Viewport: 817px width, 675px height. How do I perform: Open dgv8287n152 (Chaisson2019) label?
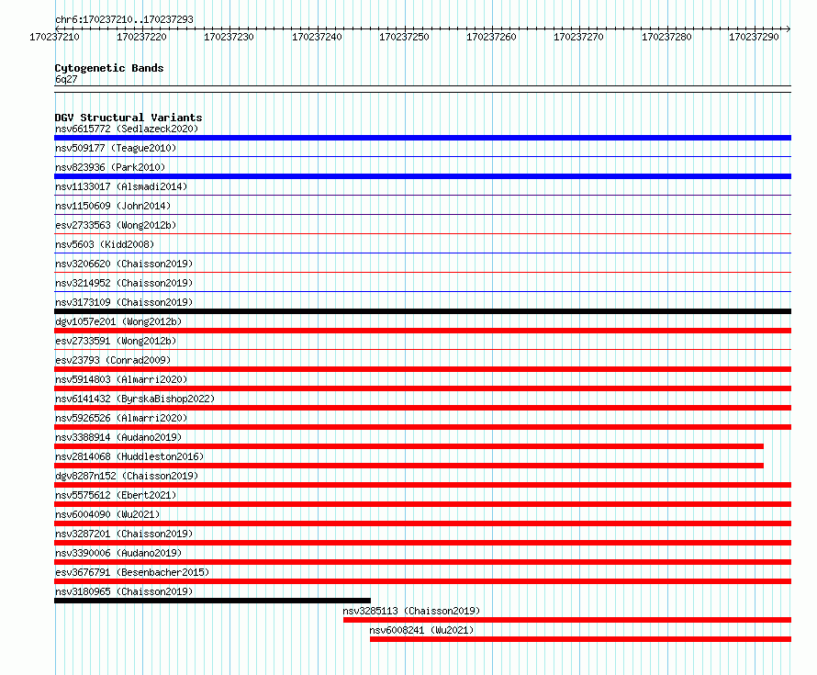pyautogui.click(x=127, y=476)
